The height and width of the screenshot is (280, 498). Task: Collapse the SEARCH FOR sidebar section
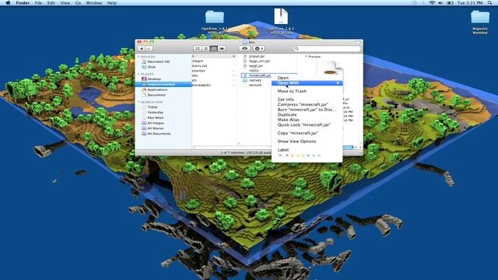(x=139, y=102)
